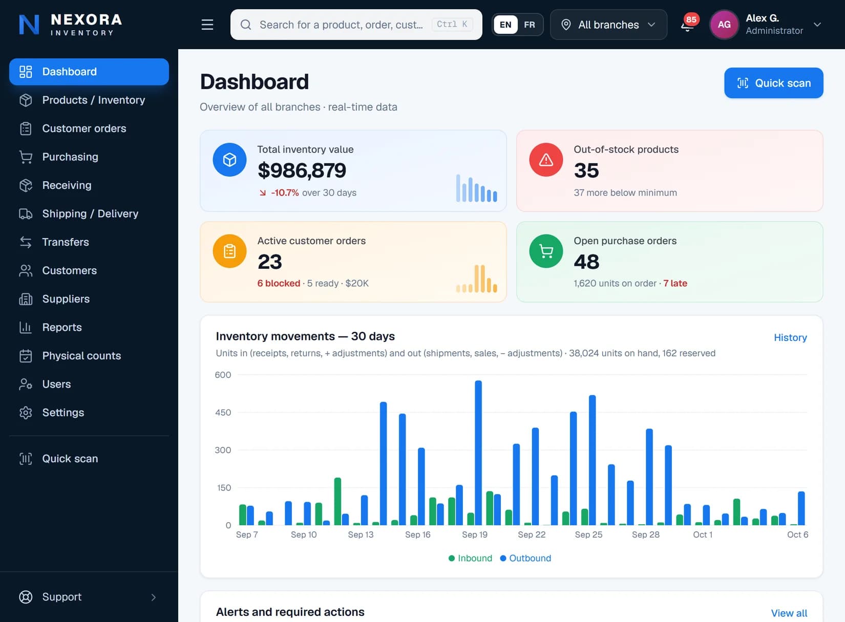Click the Support lifebuoy icon
The image size is (845, 622).
coord(26,597)
